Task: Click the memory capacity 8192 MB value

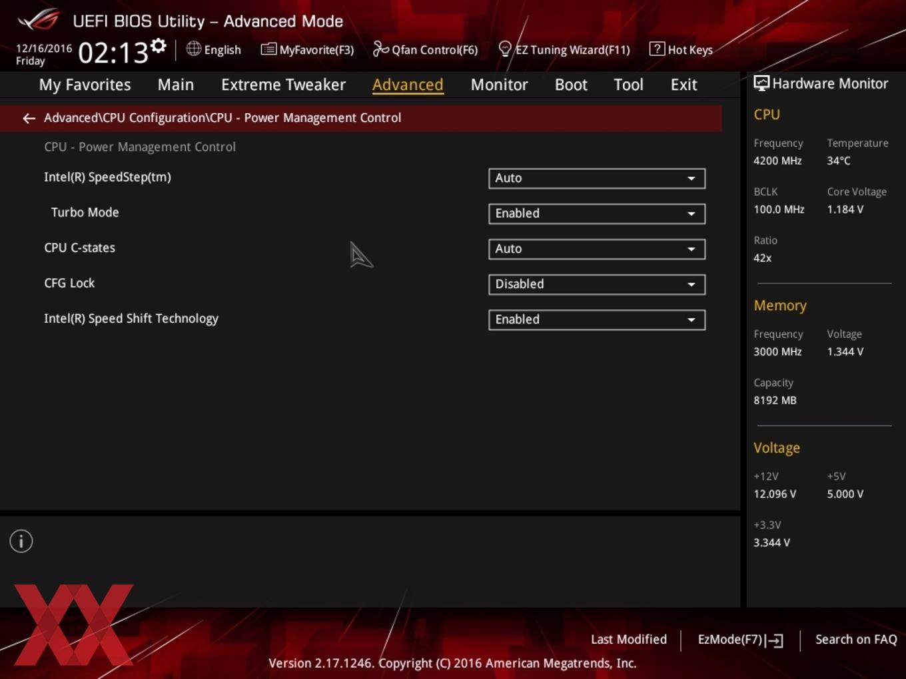Action: tap(775, 400)
